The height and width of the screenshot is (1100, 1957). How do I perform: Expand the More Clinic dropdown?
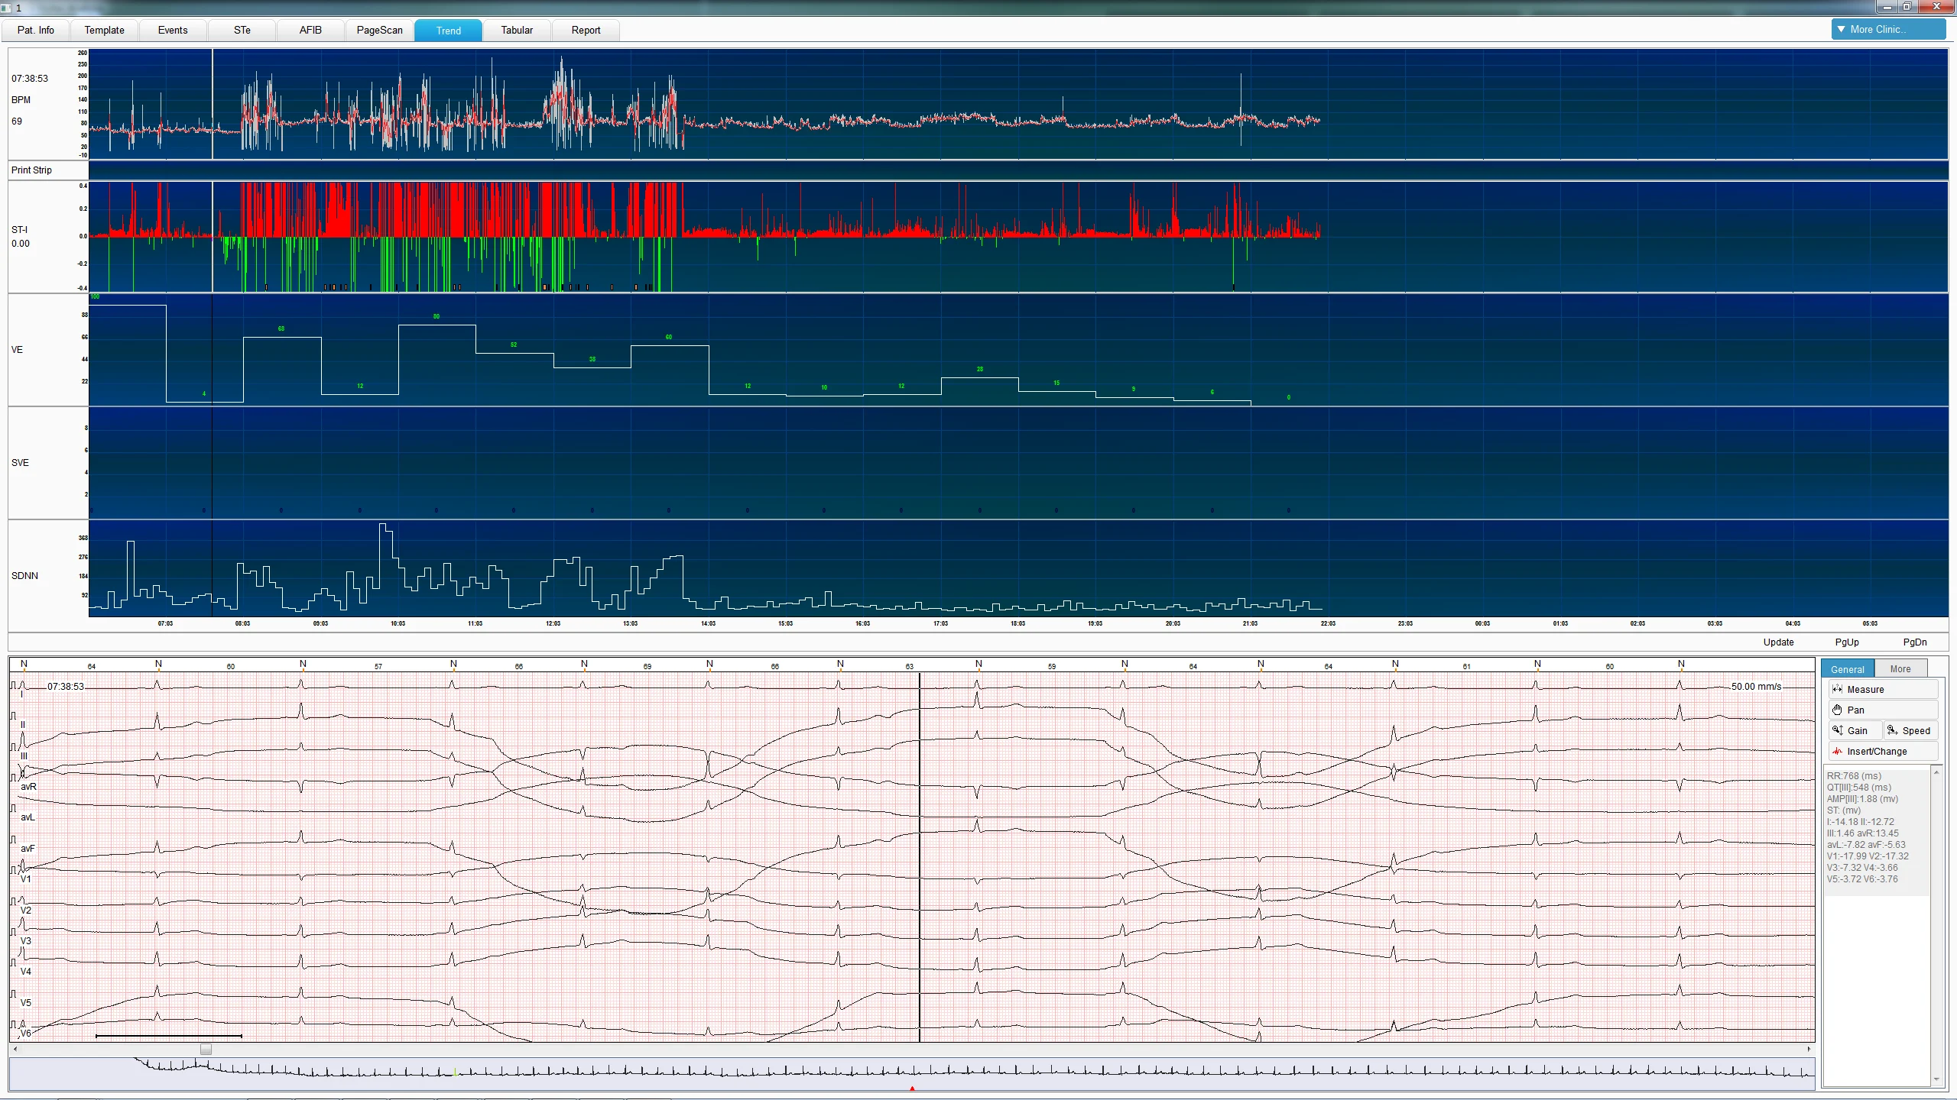[1887, 30]
